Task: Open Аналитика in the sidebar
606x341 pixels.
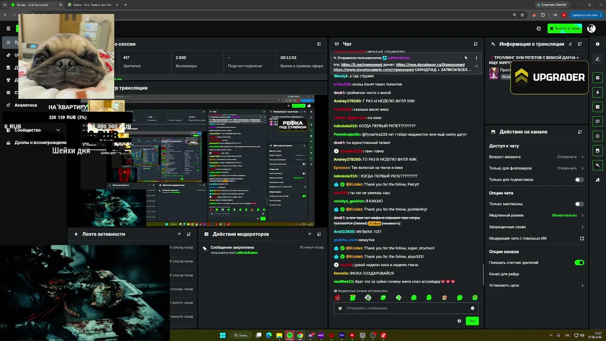Action: 26,105
